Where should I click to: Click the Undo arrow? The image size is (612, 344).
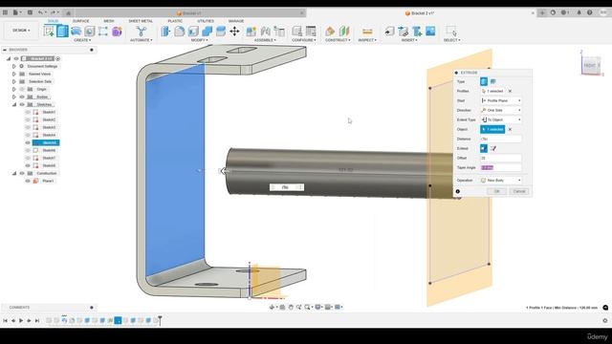pyautogui.click(x=40, y=12)
